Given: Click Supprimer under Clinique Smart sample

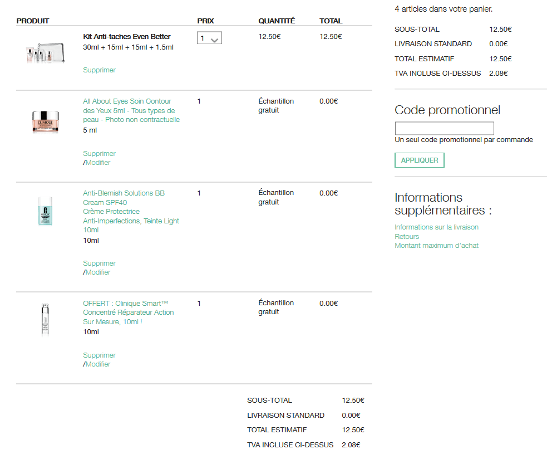Looking at the screenshot, I should pos(99,355).
